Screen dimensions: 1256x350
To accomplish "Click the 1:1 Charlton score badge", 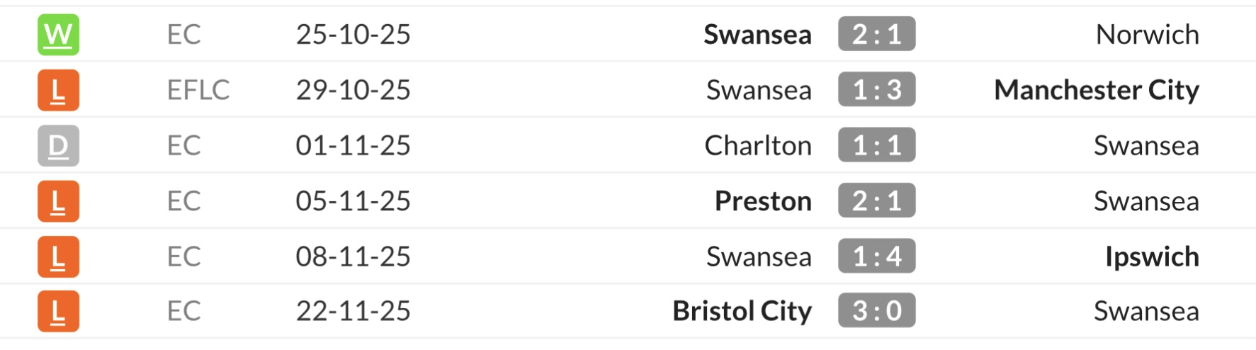I will pyautogui.click(x=876, y=145).
